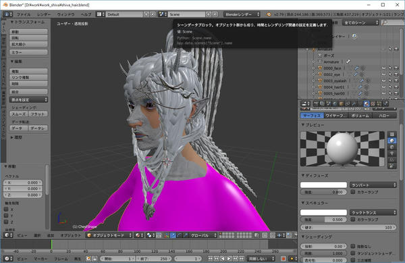The height and width of the screenshot is (263, 405).
Task: Select the ワイヤーフレーム material type tab
Action: coord(335,116)
